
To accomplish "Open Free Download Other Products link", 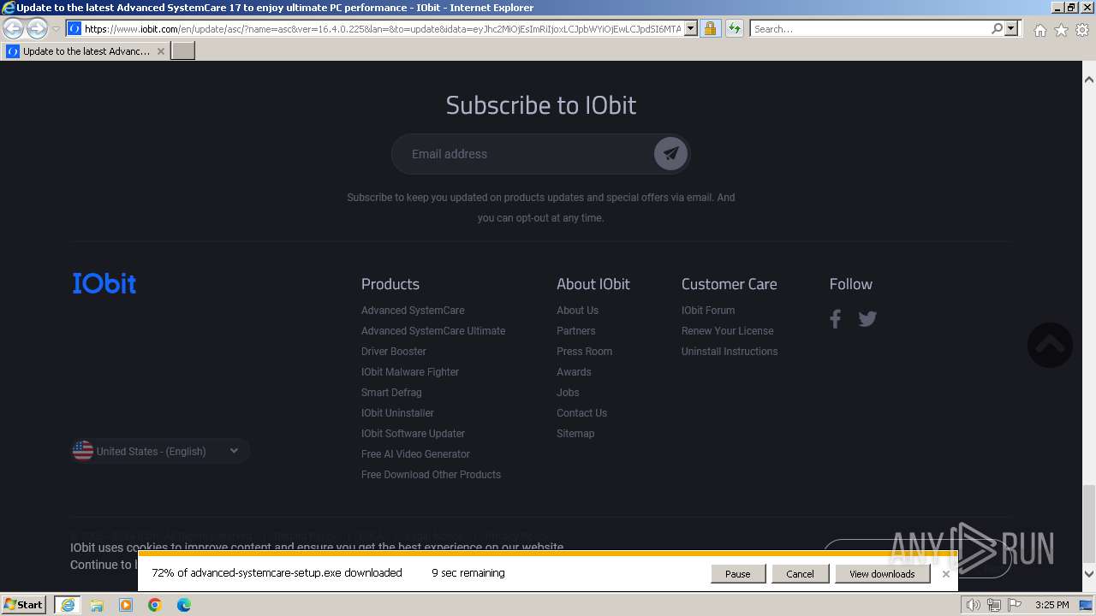I will [x=431, y=475].
